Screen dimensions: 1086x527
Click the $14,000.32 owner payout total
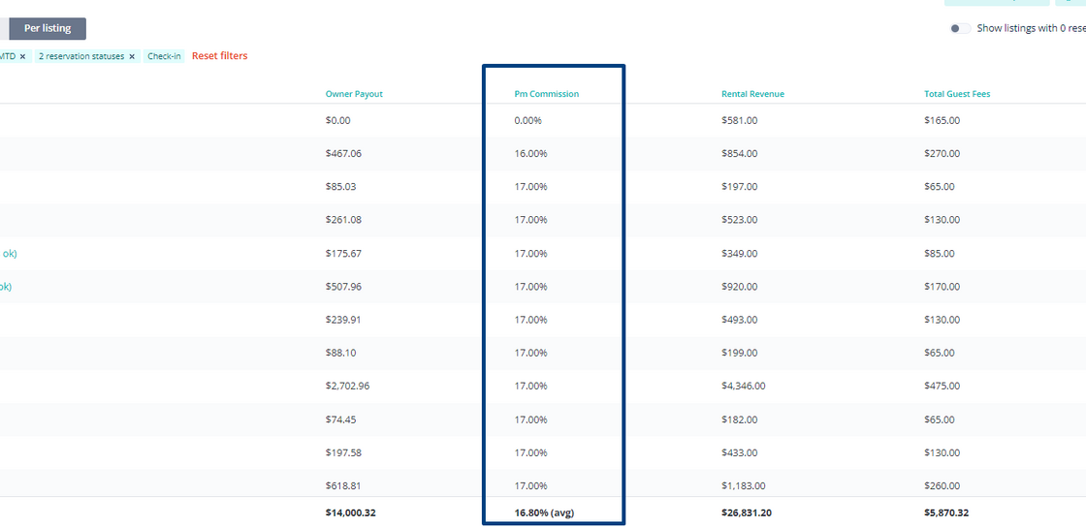pos(350,513)
